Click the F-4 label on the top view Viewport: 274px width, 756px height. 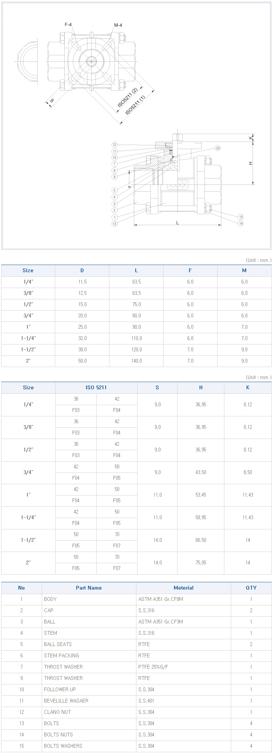click(x=68, y=24)
